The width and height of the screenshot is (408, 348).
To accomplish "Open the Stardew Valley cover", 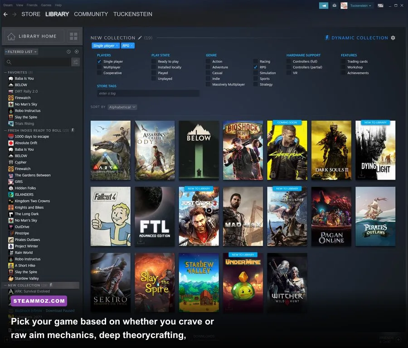I will [x=199, y=282].
